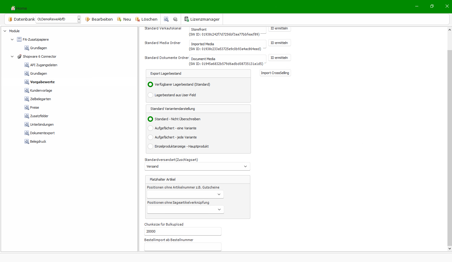Click icon beside Grundlagen under Shopware 6 Connector
The image size is (452, 262).
click(x=27, y=73)
